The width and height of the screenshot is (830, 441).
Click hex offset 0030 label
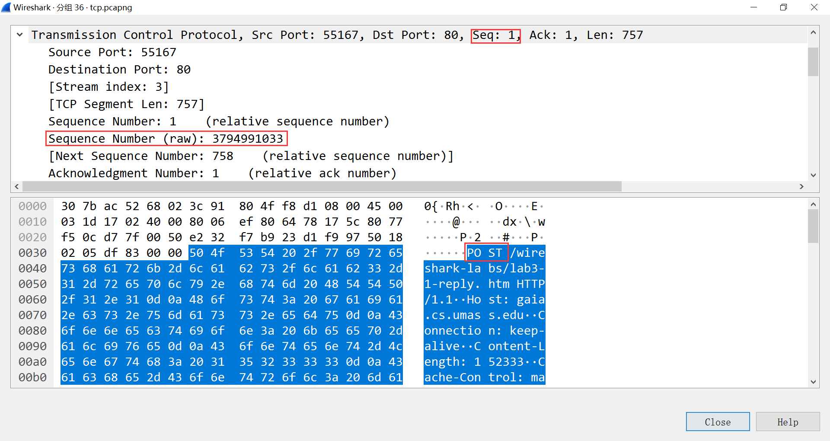tap(32, 253)
